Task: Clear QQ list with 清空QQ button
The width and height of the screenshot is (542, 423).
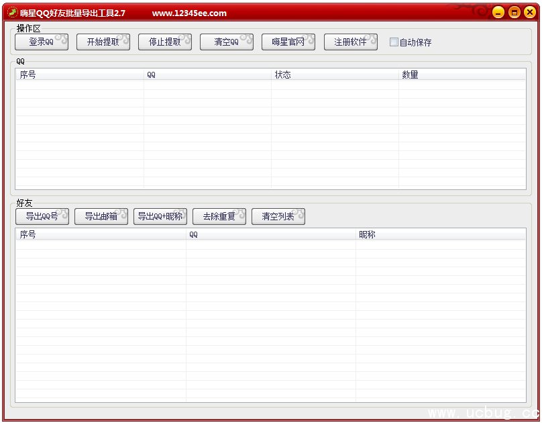Action: (226, 42)
